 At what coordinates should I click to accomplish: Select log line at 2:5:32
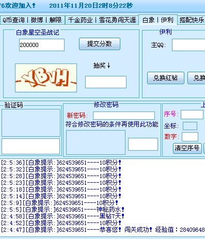[x=61, y=169]
